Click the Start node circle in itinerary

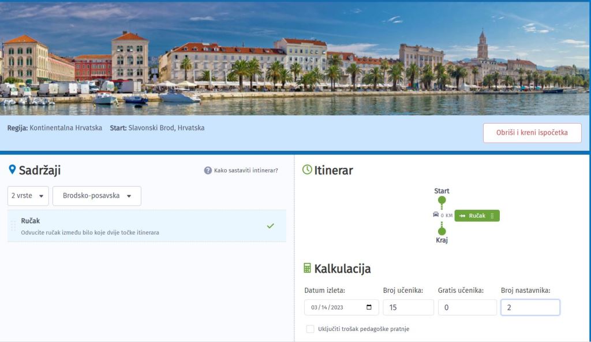(442, 200)
